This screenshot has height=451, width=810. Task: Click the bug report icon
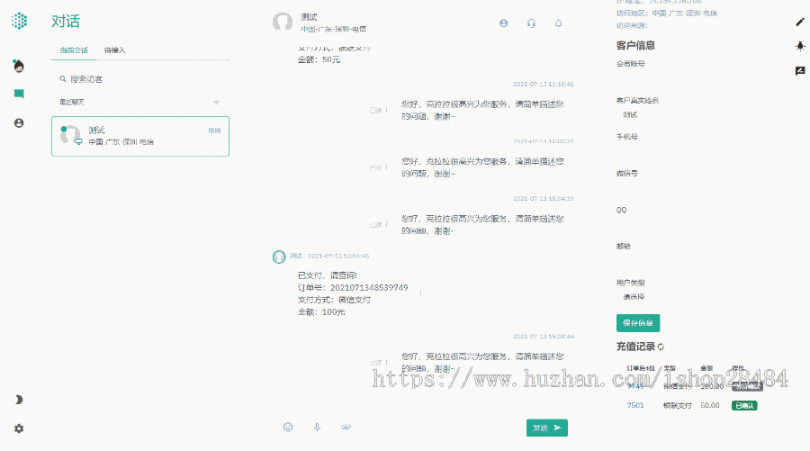pyautogui.click(x=800, y=46)
